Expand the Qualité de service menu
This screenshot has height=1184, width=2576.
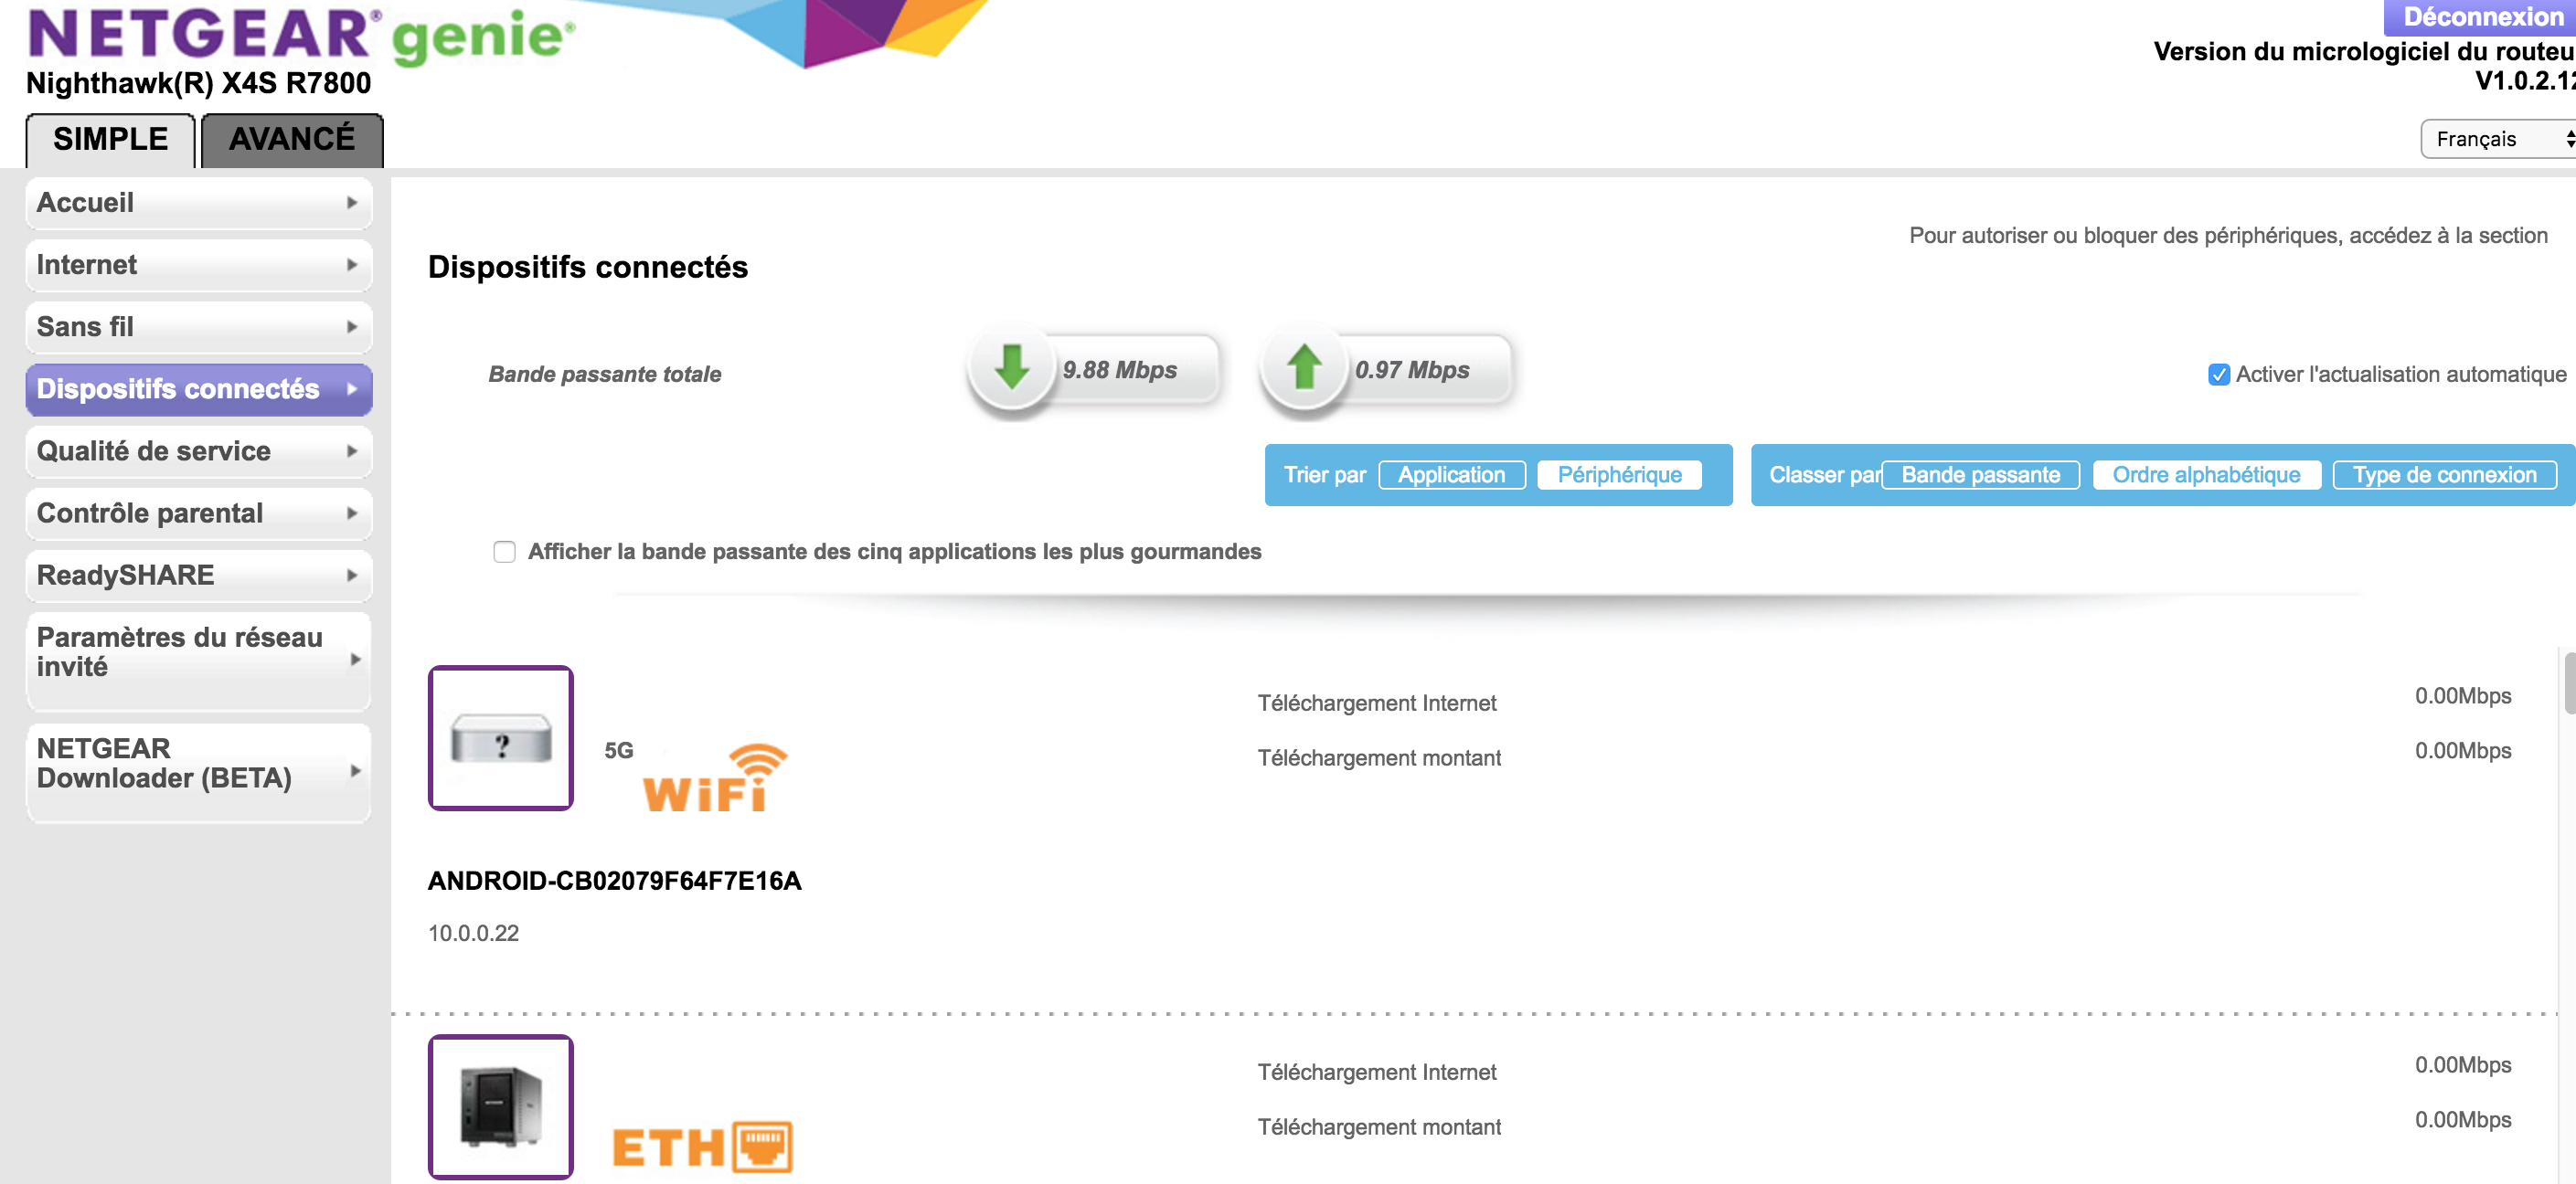coord(198,451)
